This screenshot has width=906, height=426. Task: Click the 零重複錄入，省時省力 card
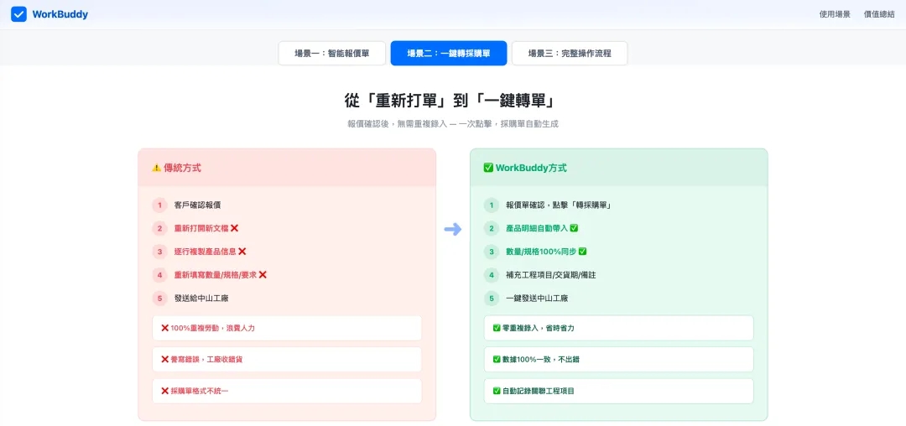pos(619,328)
